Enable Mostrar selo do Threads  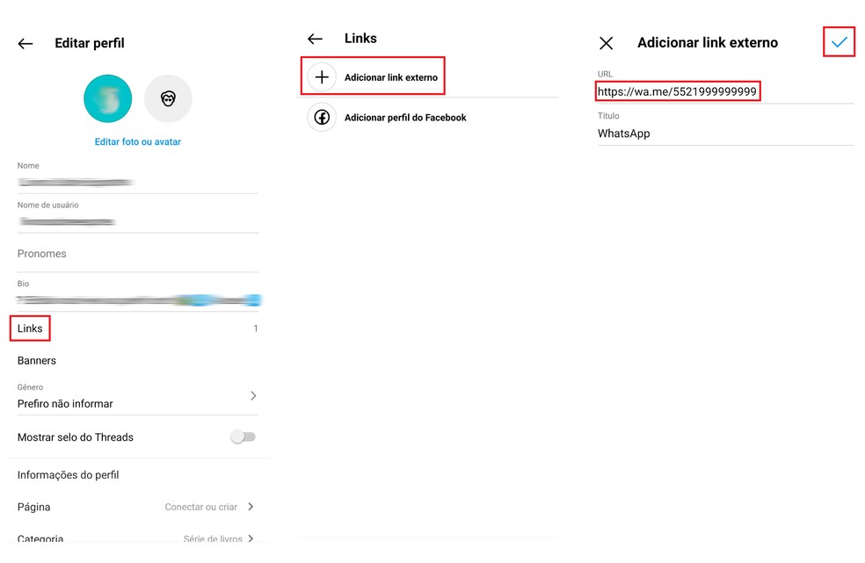click(244, 437)
